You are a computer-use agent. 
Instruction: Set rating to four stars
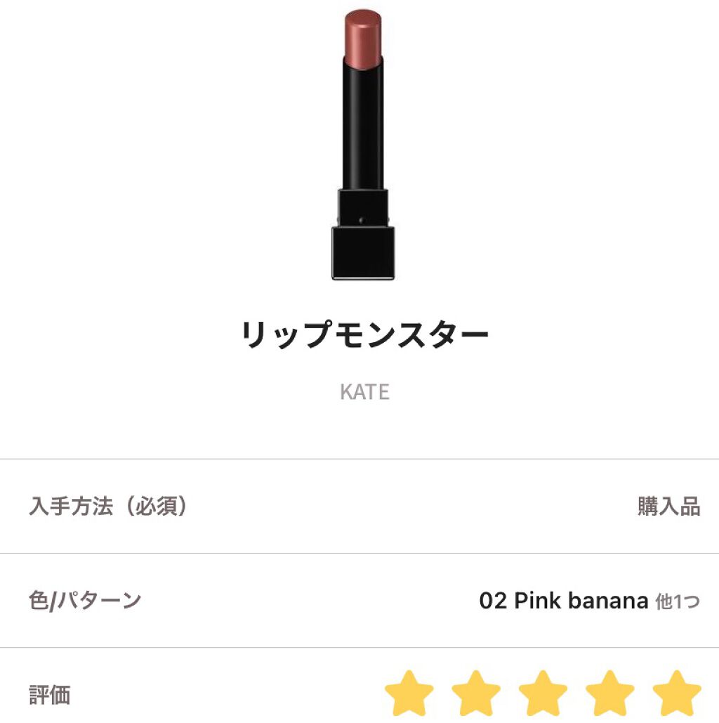[x=609, y=693]
